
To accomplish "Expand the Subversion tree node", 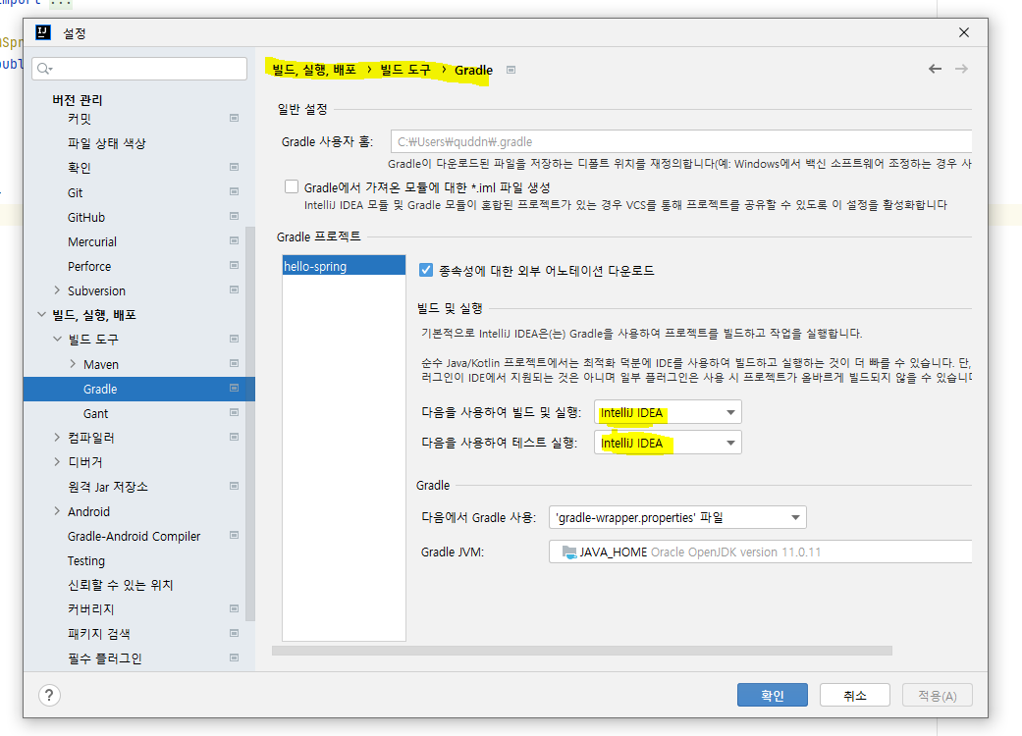I will [57, 290].
